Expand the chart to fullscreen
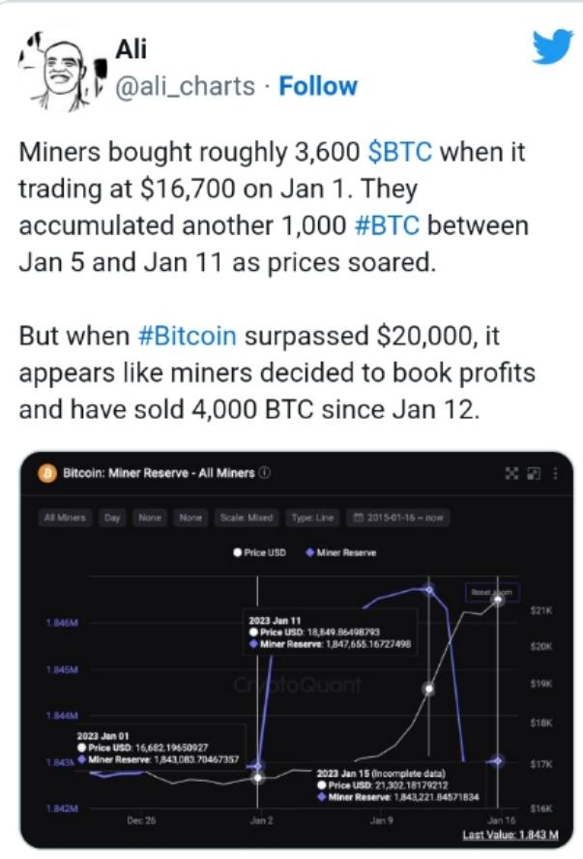 pyautogui.click(x=511, y=473)
